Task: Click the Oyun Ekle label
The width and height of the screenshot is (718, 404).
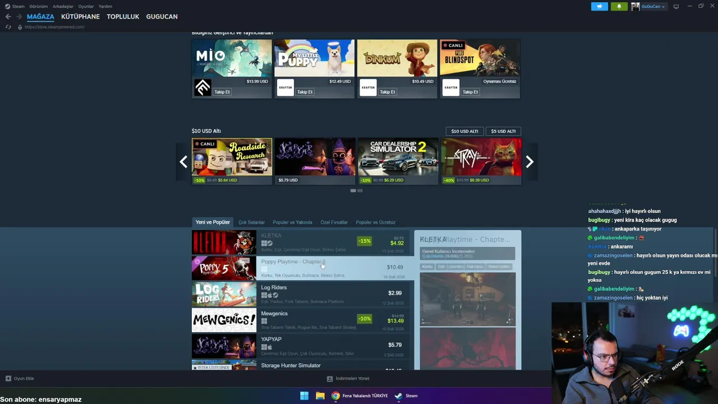Action: [24, 378]
